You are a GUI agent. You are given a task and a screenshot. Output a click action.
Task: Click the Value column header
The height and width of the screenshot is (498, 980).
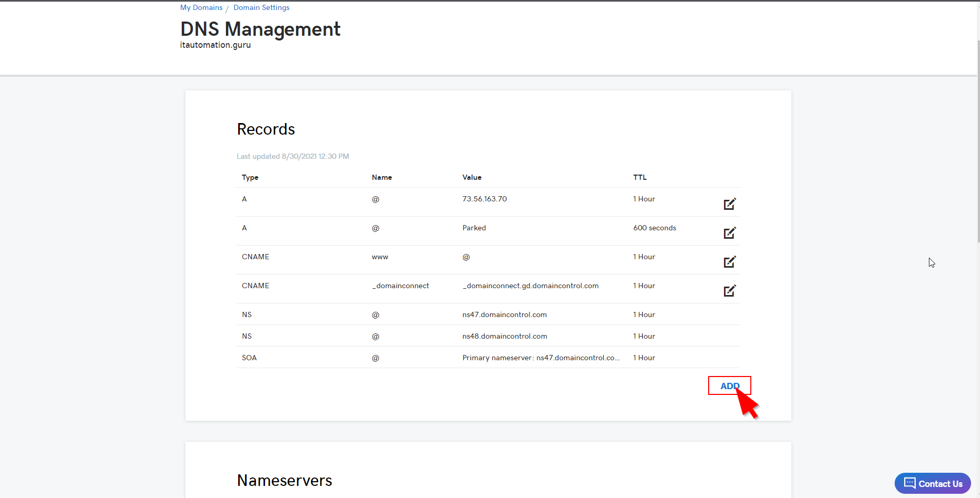point(472,177)
